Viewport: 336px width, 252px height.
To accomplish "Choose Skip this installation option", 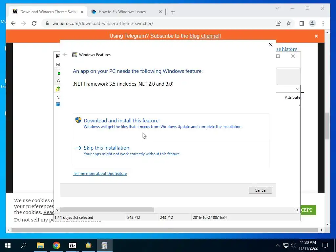I will click(171, 154).
